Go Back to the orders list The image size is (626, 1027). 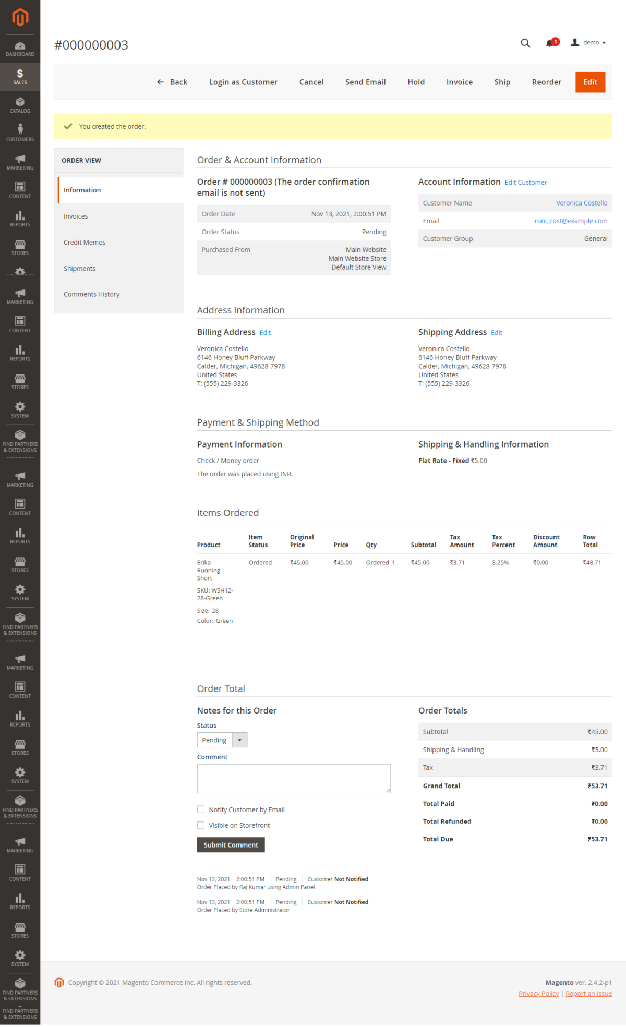coord(172,82)
